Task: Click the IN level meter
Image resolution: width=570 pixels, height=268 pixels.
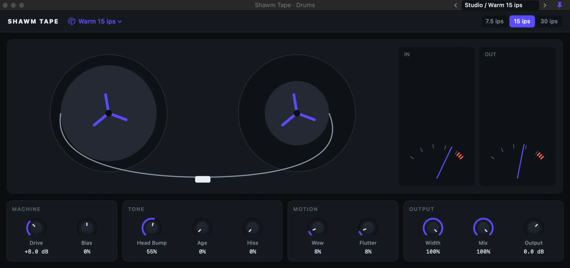Action: (x=437, y=116)
